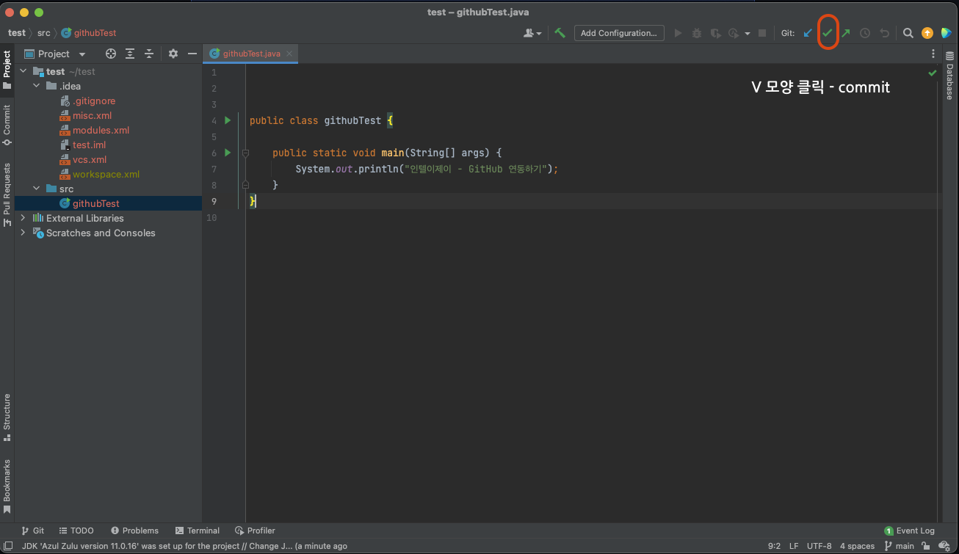Click the Debug bug icon in toolbar

(x=696, y=33)
